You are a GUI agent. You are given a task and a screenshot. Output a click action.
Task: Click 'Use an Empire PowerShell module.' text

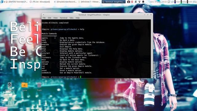[x=76, y=73]
